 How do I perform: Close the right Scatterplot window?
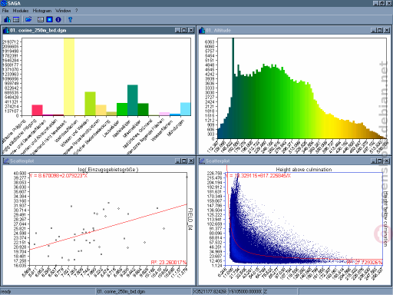tap(387, 161)
